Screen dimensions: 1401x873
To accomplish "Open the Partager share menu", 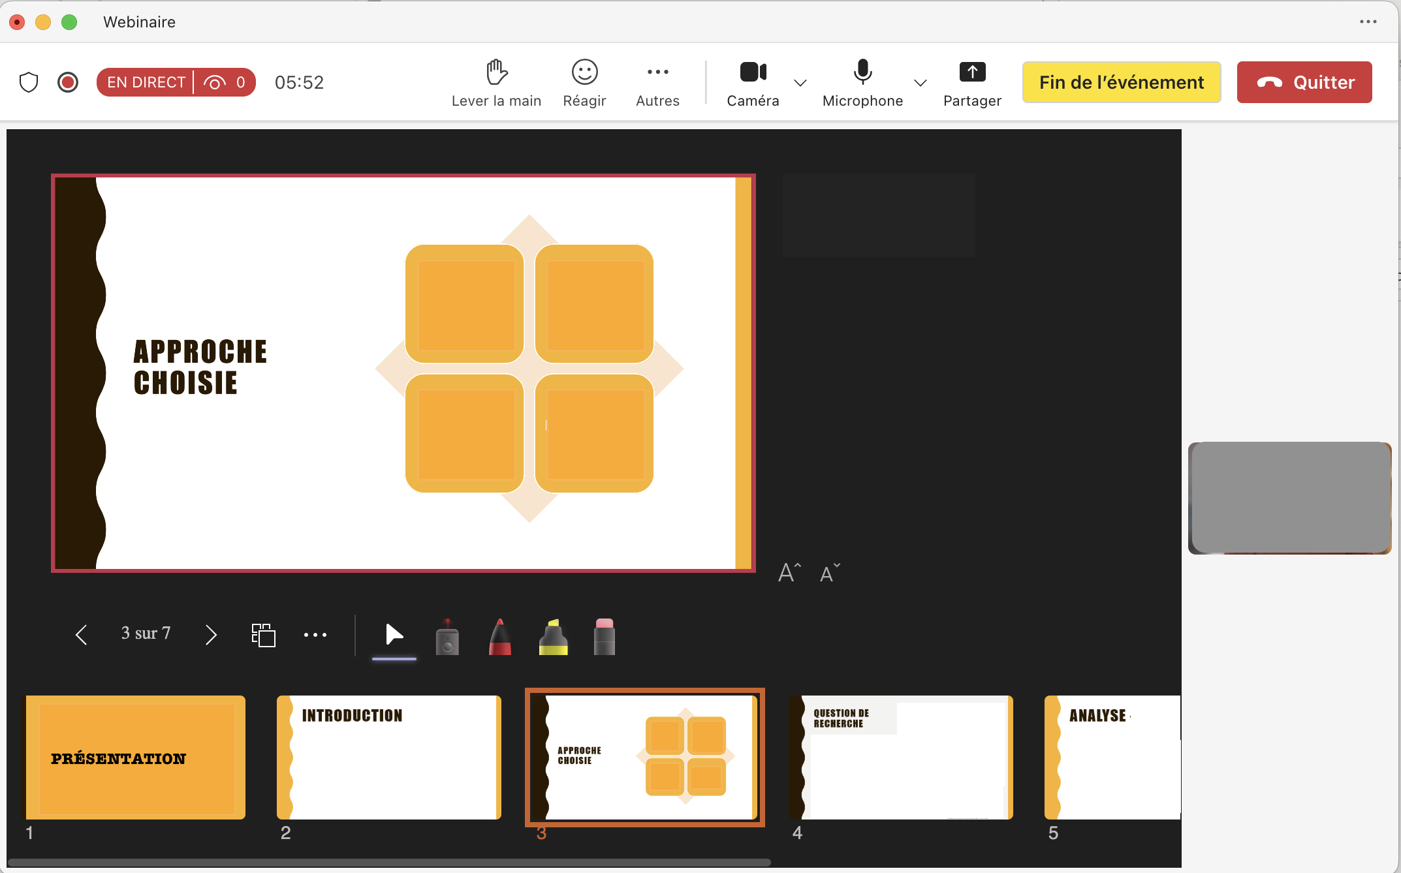I will coord(972,72).
